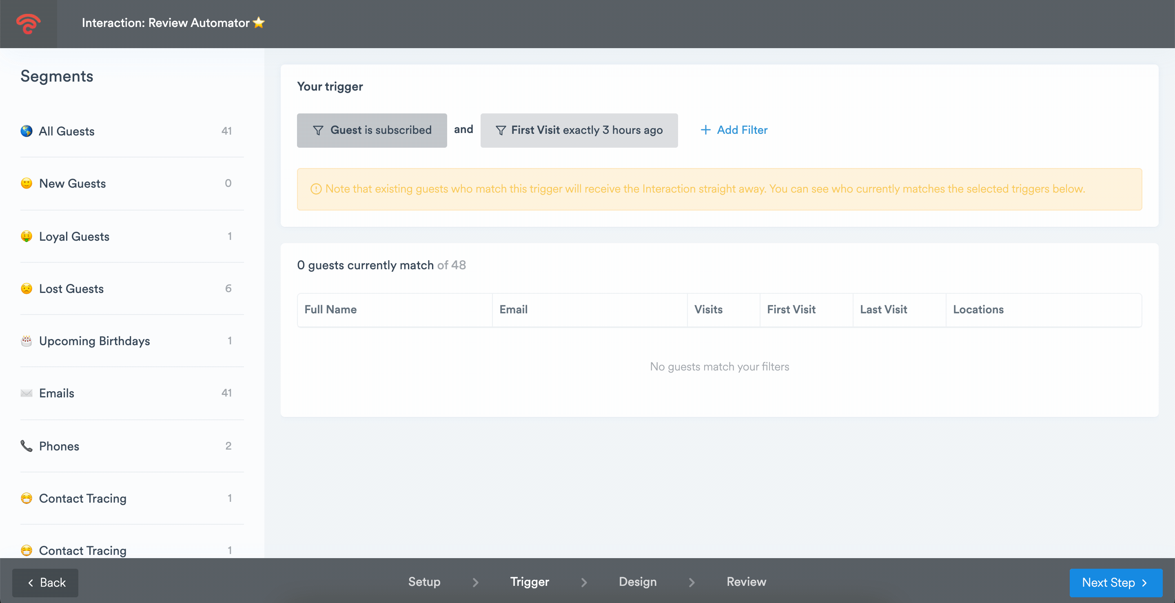The image size is (1175, 603).
Task: Go to the Setup step
Action: (424, 582)
